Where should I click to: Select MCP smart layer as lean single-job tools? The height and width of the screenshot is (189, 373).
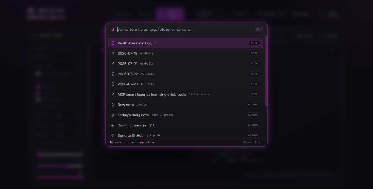(185, 94)
